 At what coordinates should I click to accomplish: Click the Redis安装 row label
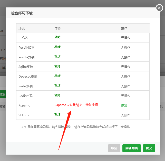[25, 86]
